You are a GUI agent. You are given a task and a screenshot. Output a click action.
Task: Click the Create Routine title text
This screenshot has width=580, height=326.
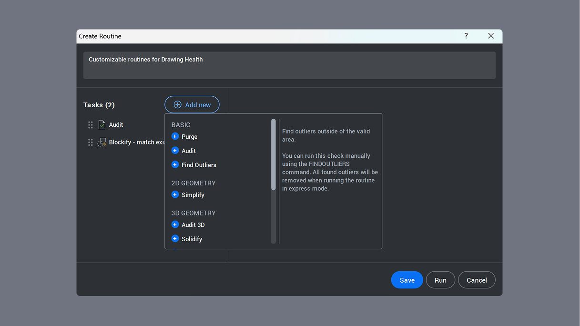click(100, 36)
